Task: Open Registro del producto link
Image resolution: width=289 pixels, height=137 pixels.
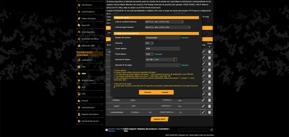Action: click(x=147, y=129)
